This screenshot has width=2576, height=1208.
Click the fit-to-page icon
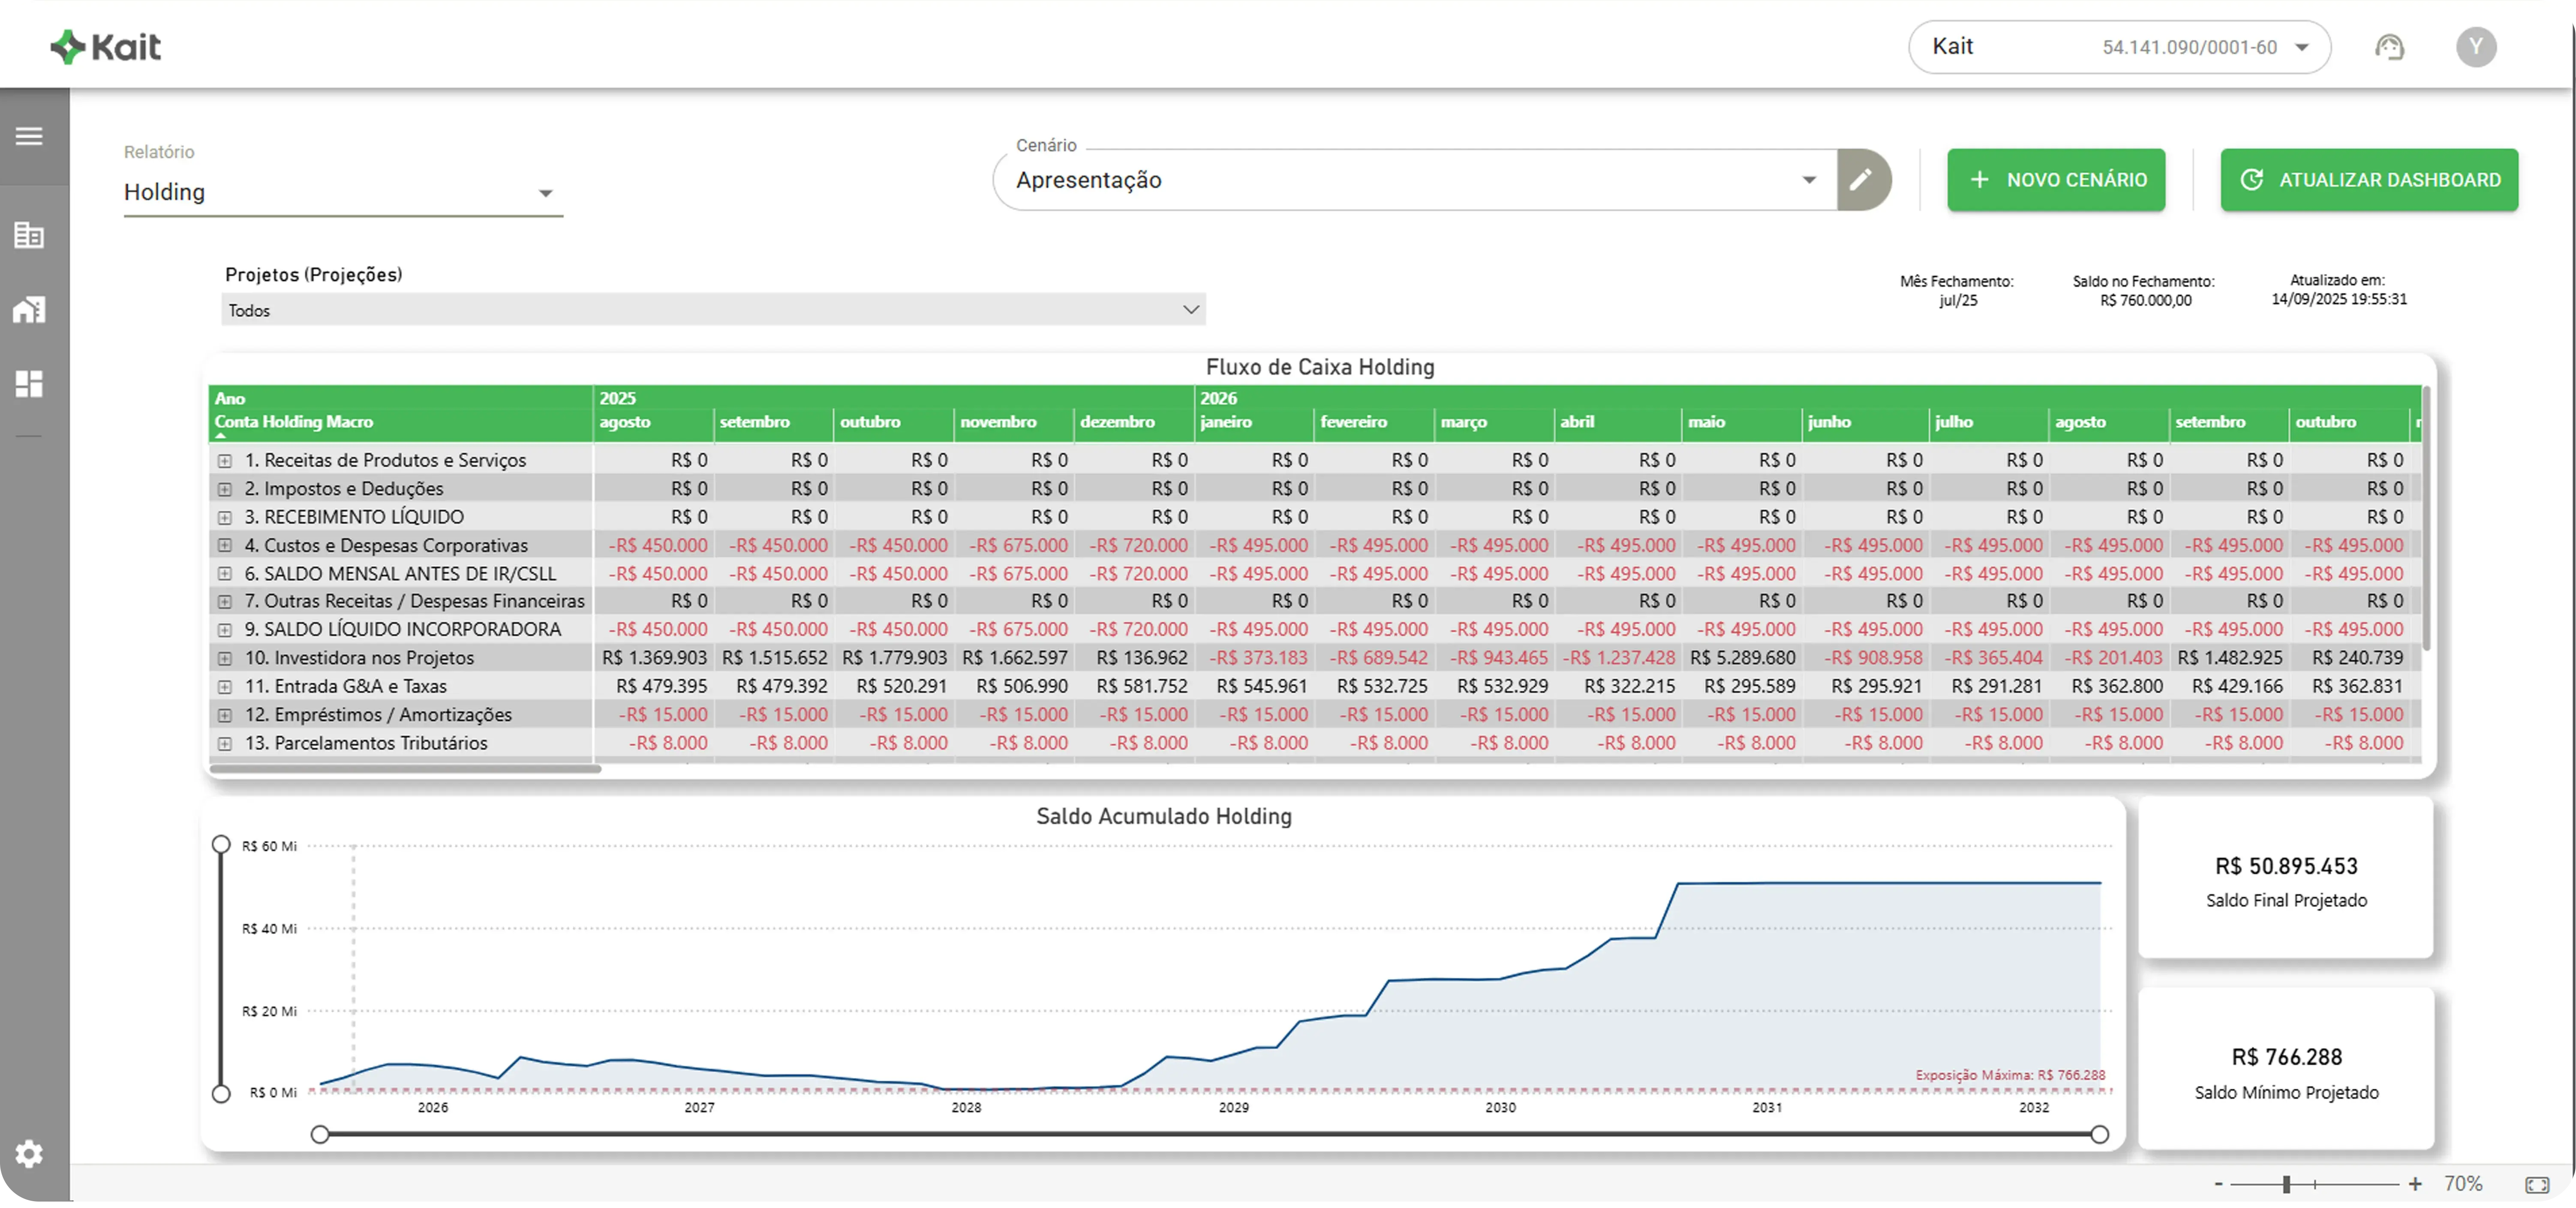[x=2537, y=1185]
